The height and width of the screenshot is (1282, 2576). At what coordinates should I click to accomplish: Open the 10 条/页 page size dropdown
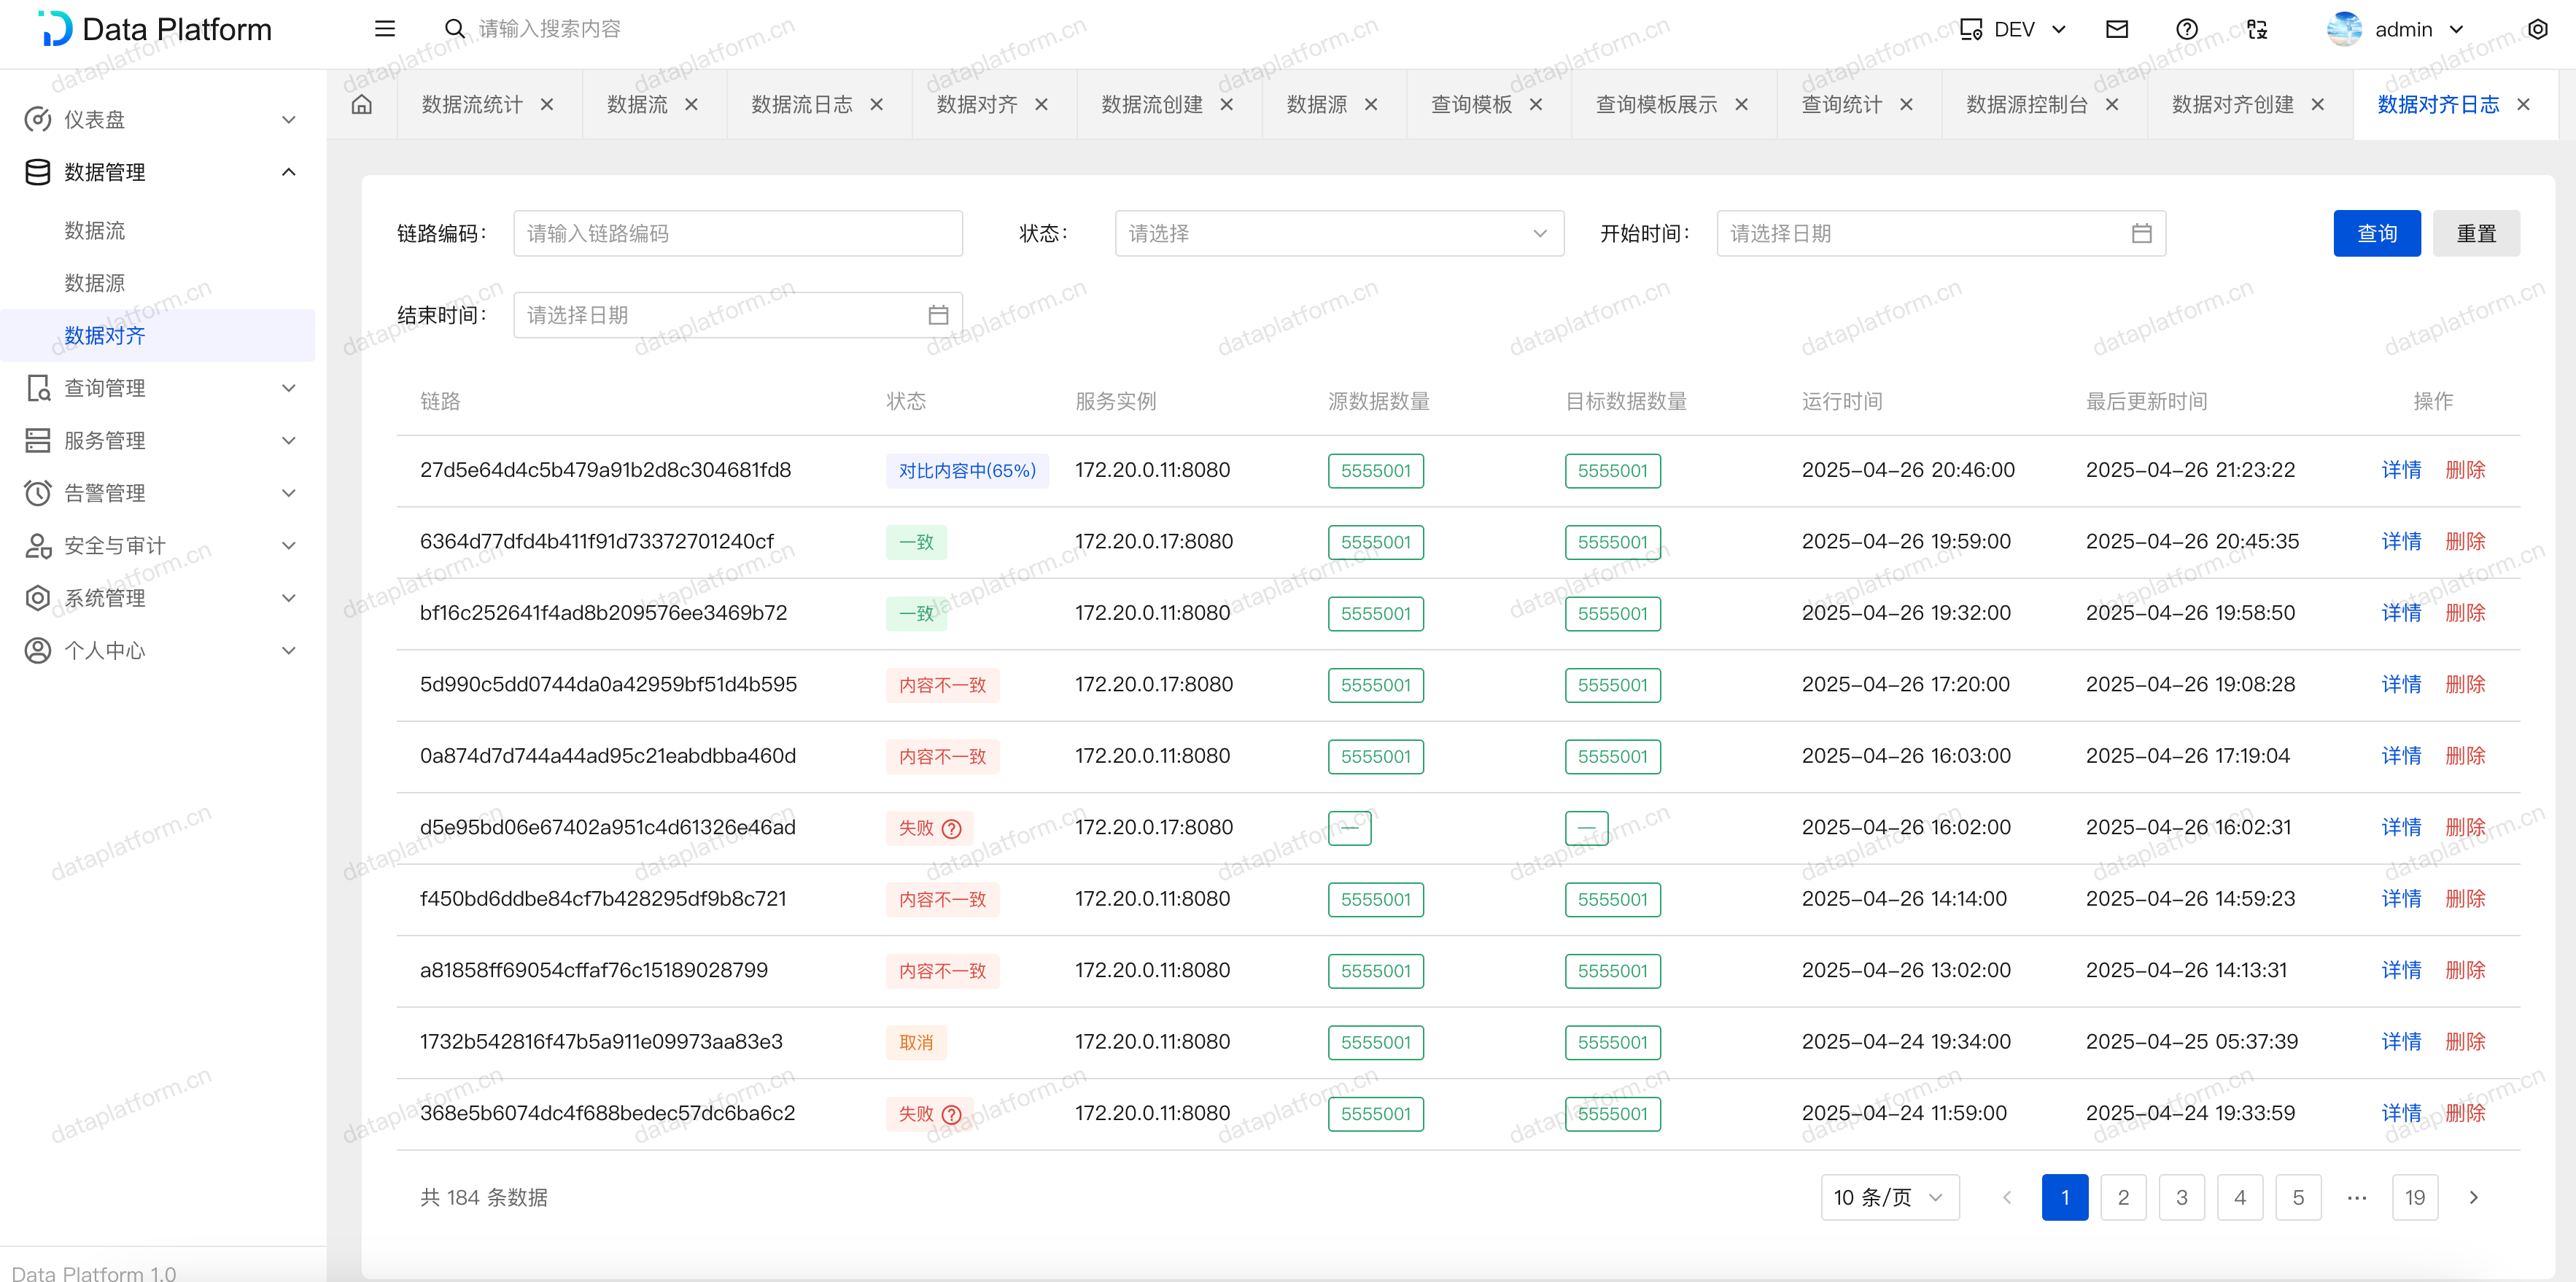click(1888, 1197)
